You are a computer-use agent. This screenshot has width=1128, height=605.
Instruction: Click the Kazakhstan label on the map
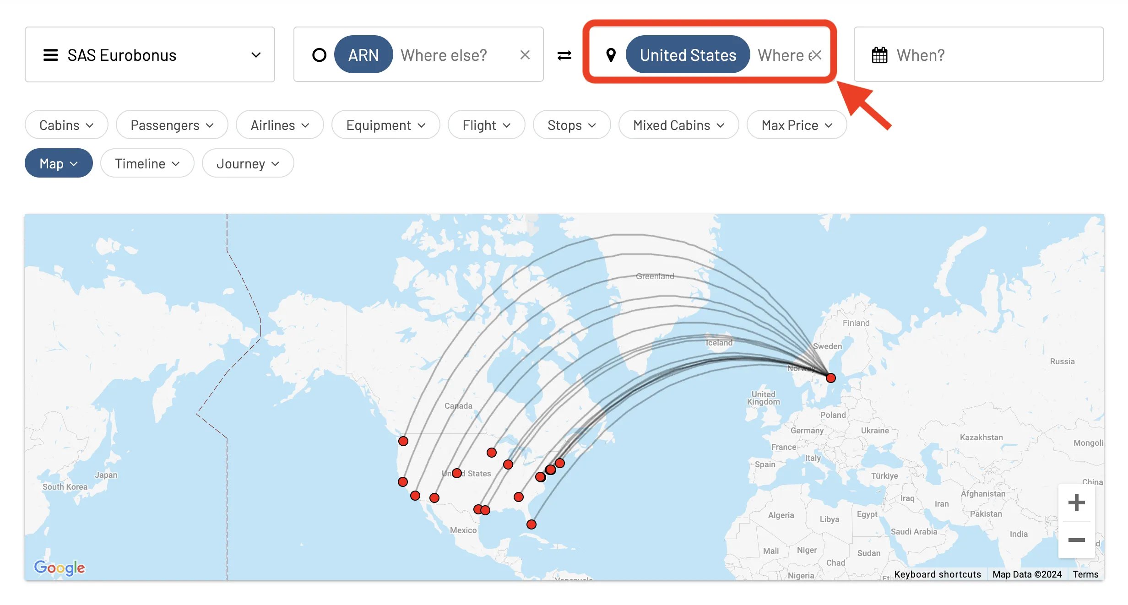pyautogui.click(x=982, y=438)
